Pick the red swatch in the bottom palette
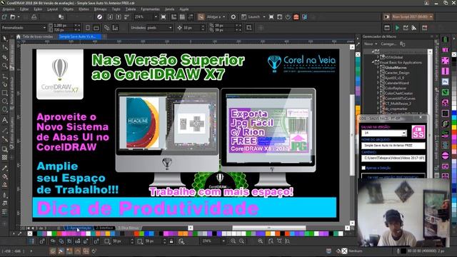This screenshot has width=457, height=257. 136,233
